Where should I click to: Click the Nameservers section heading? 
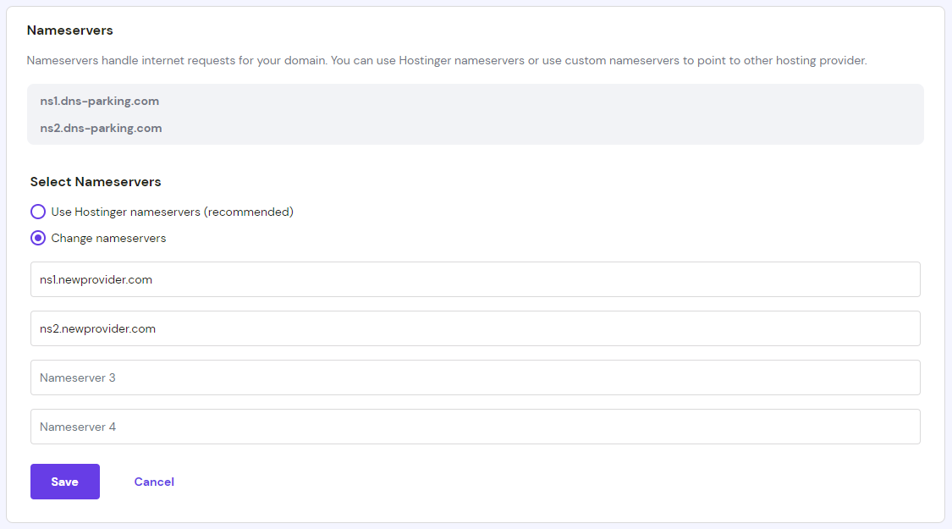(70, 30)
